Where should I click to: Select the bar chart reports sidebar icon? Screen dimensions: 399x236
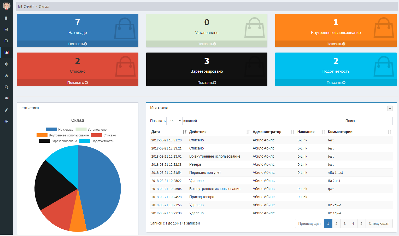click(x=7, y=53)
